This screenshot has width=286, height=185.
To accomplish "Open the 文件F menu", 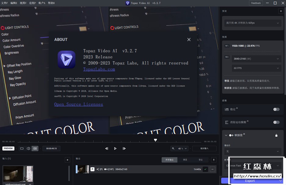I will (x=5, y=3).
